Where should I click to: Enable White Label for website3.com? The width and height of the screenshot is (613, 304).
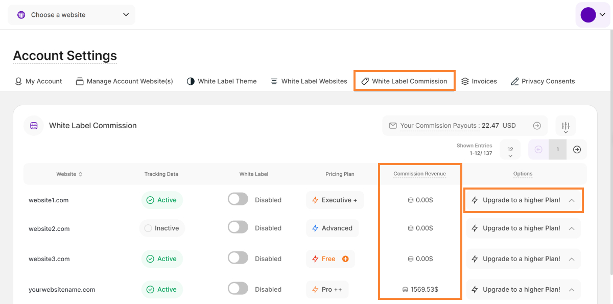(238, 258)
